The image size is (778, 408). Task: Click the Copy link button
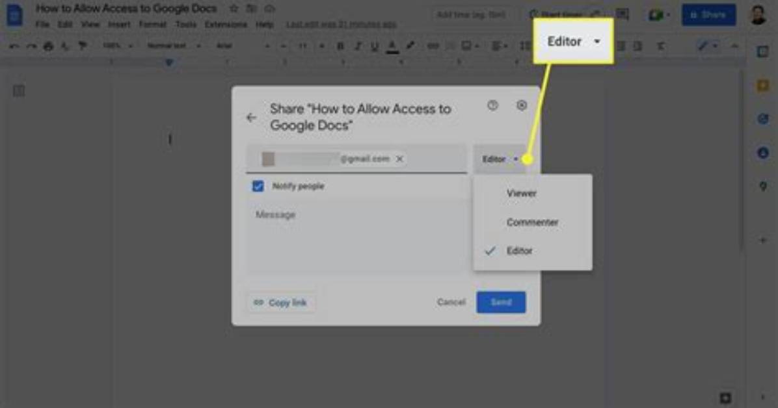pyautogui.click(x=281, y=302)
